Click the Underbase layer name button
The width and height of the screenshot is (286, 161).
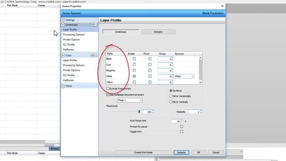tap(121, 32)
